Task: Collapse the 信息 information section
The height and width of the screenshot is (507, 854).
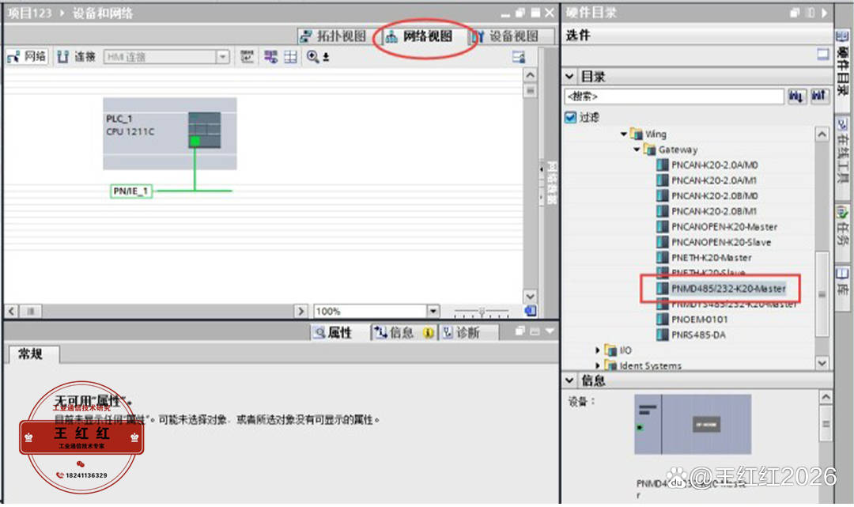Action: (569, 380)
